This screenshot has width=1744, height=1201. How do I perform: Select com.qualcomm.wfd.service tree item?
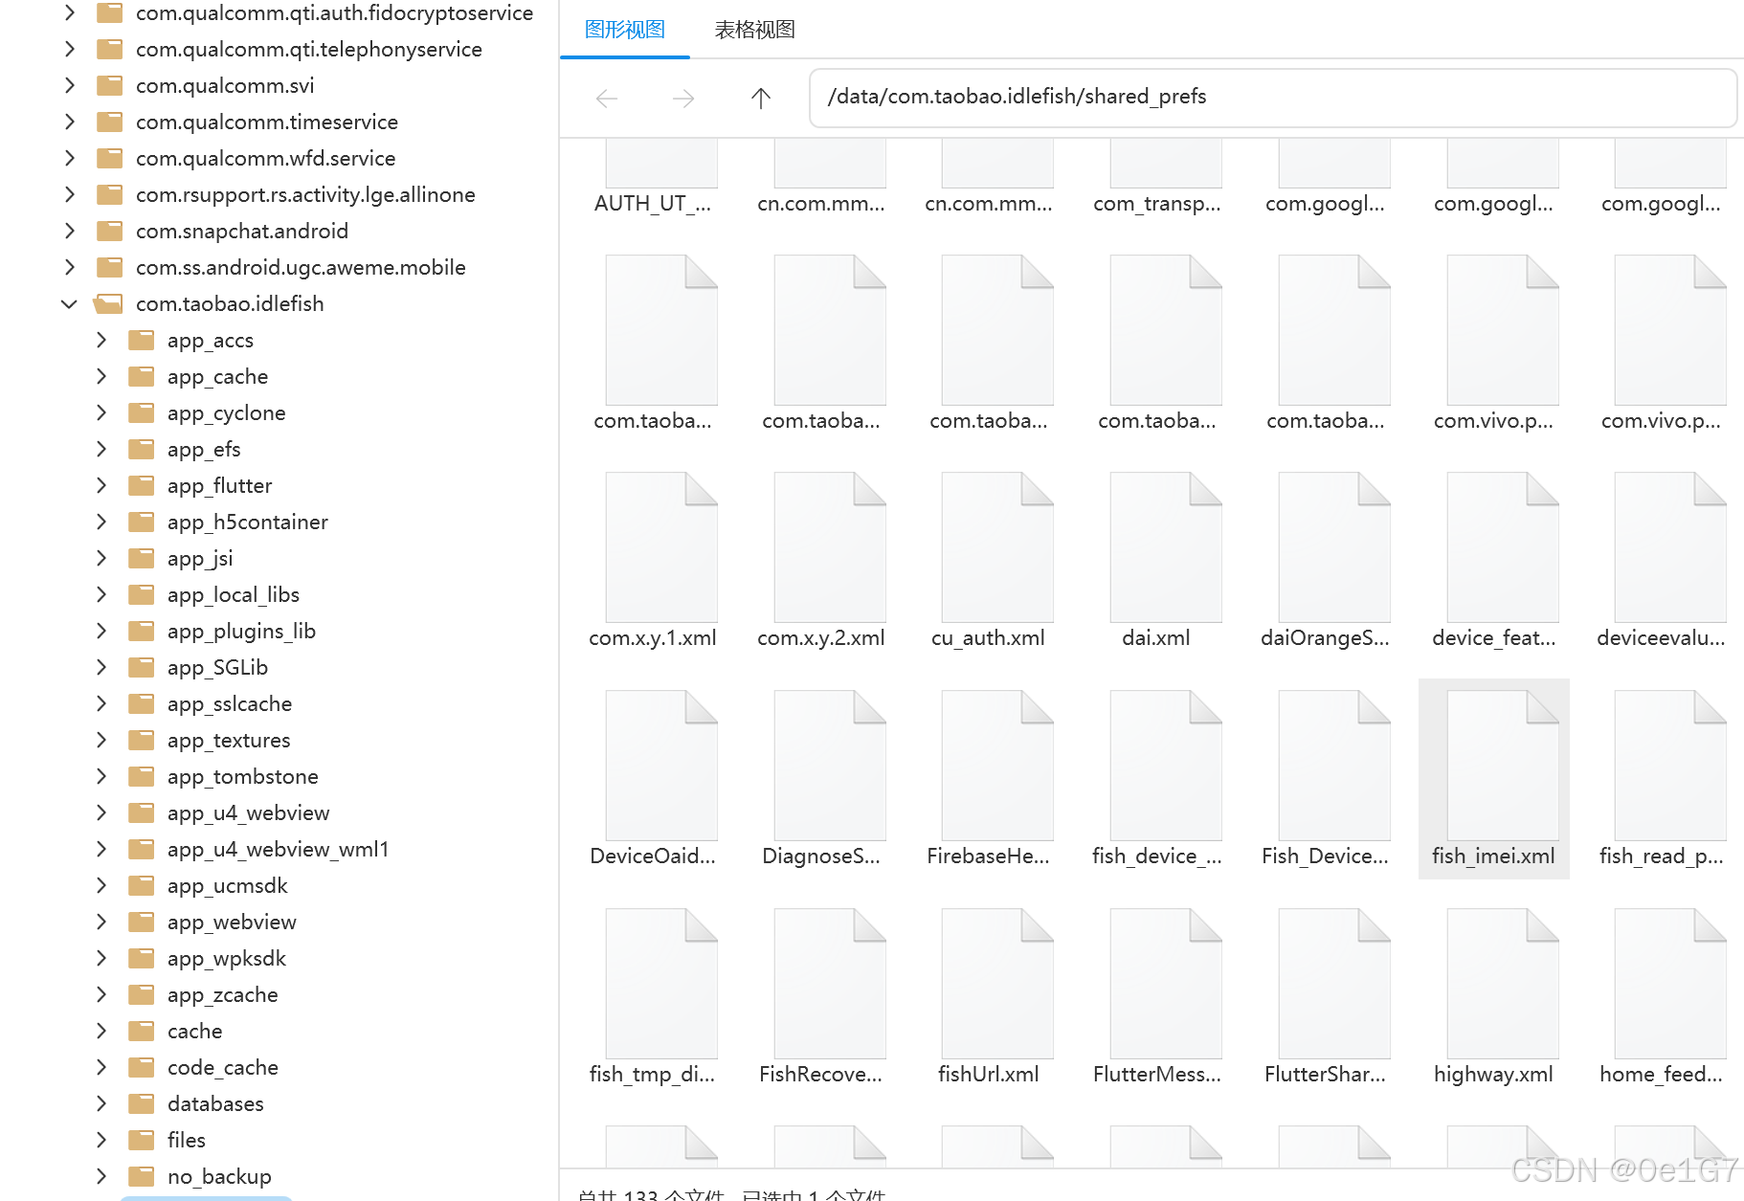[265, 159]
